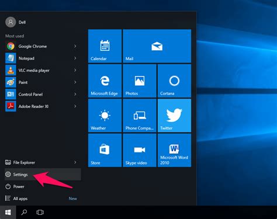Select the Control Panel label

(x=30, y=95)
